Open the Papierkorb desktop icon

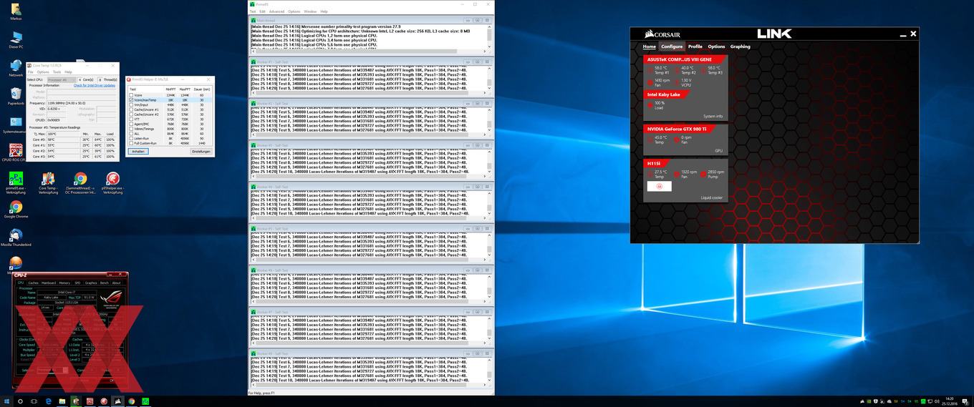(x=16, y=97)
